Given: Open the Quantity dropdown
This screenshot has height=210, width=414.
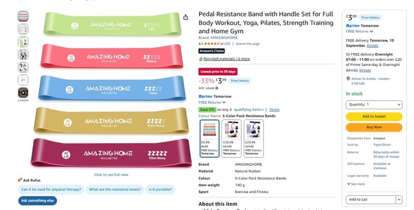Looking at the screenshot, I should (374, 104).
